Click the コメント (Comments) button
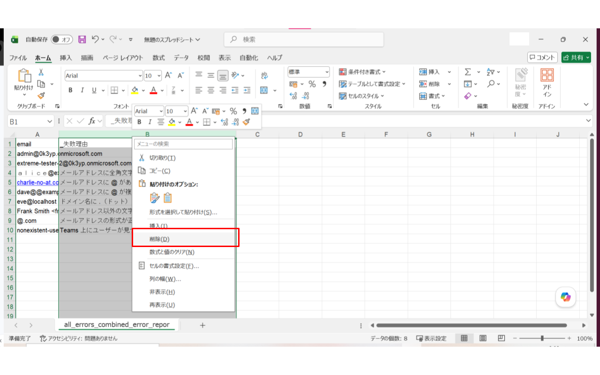 click(542, 57)
